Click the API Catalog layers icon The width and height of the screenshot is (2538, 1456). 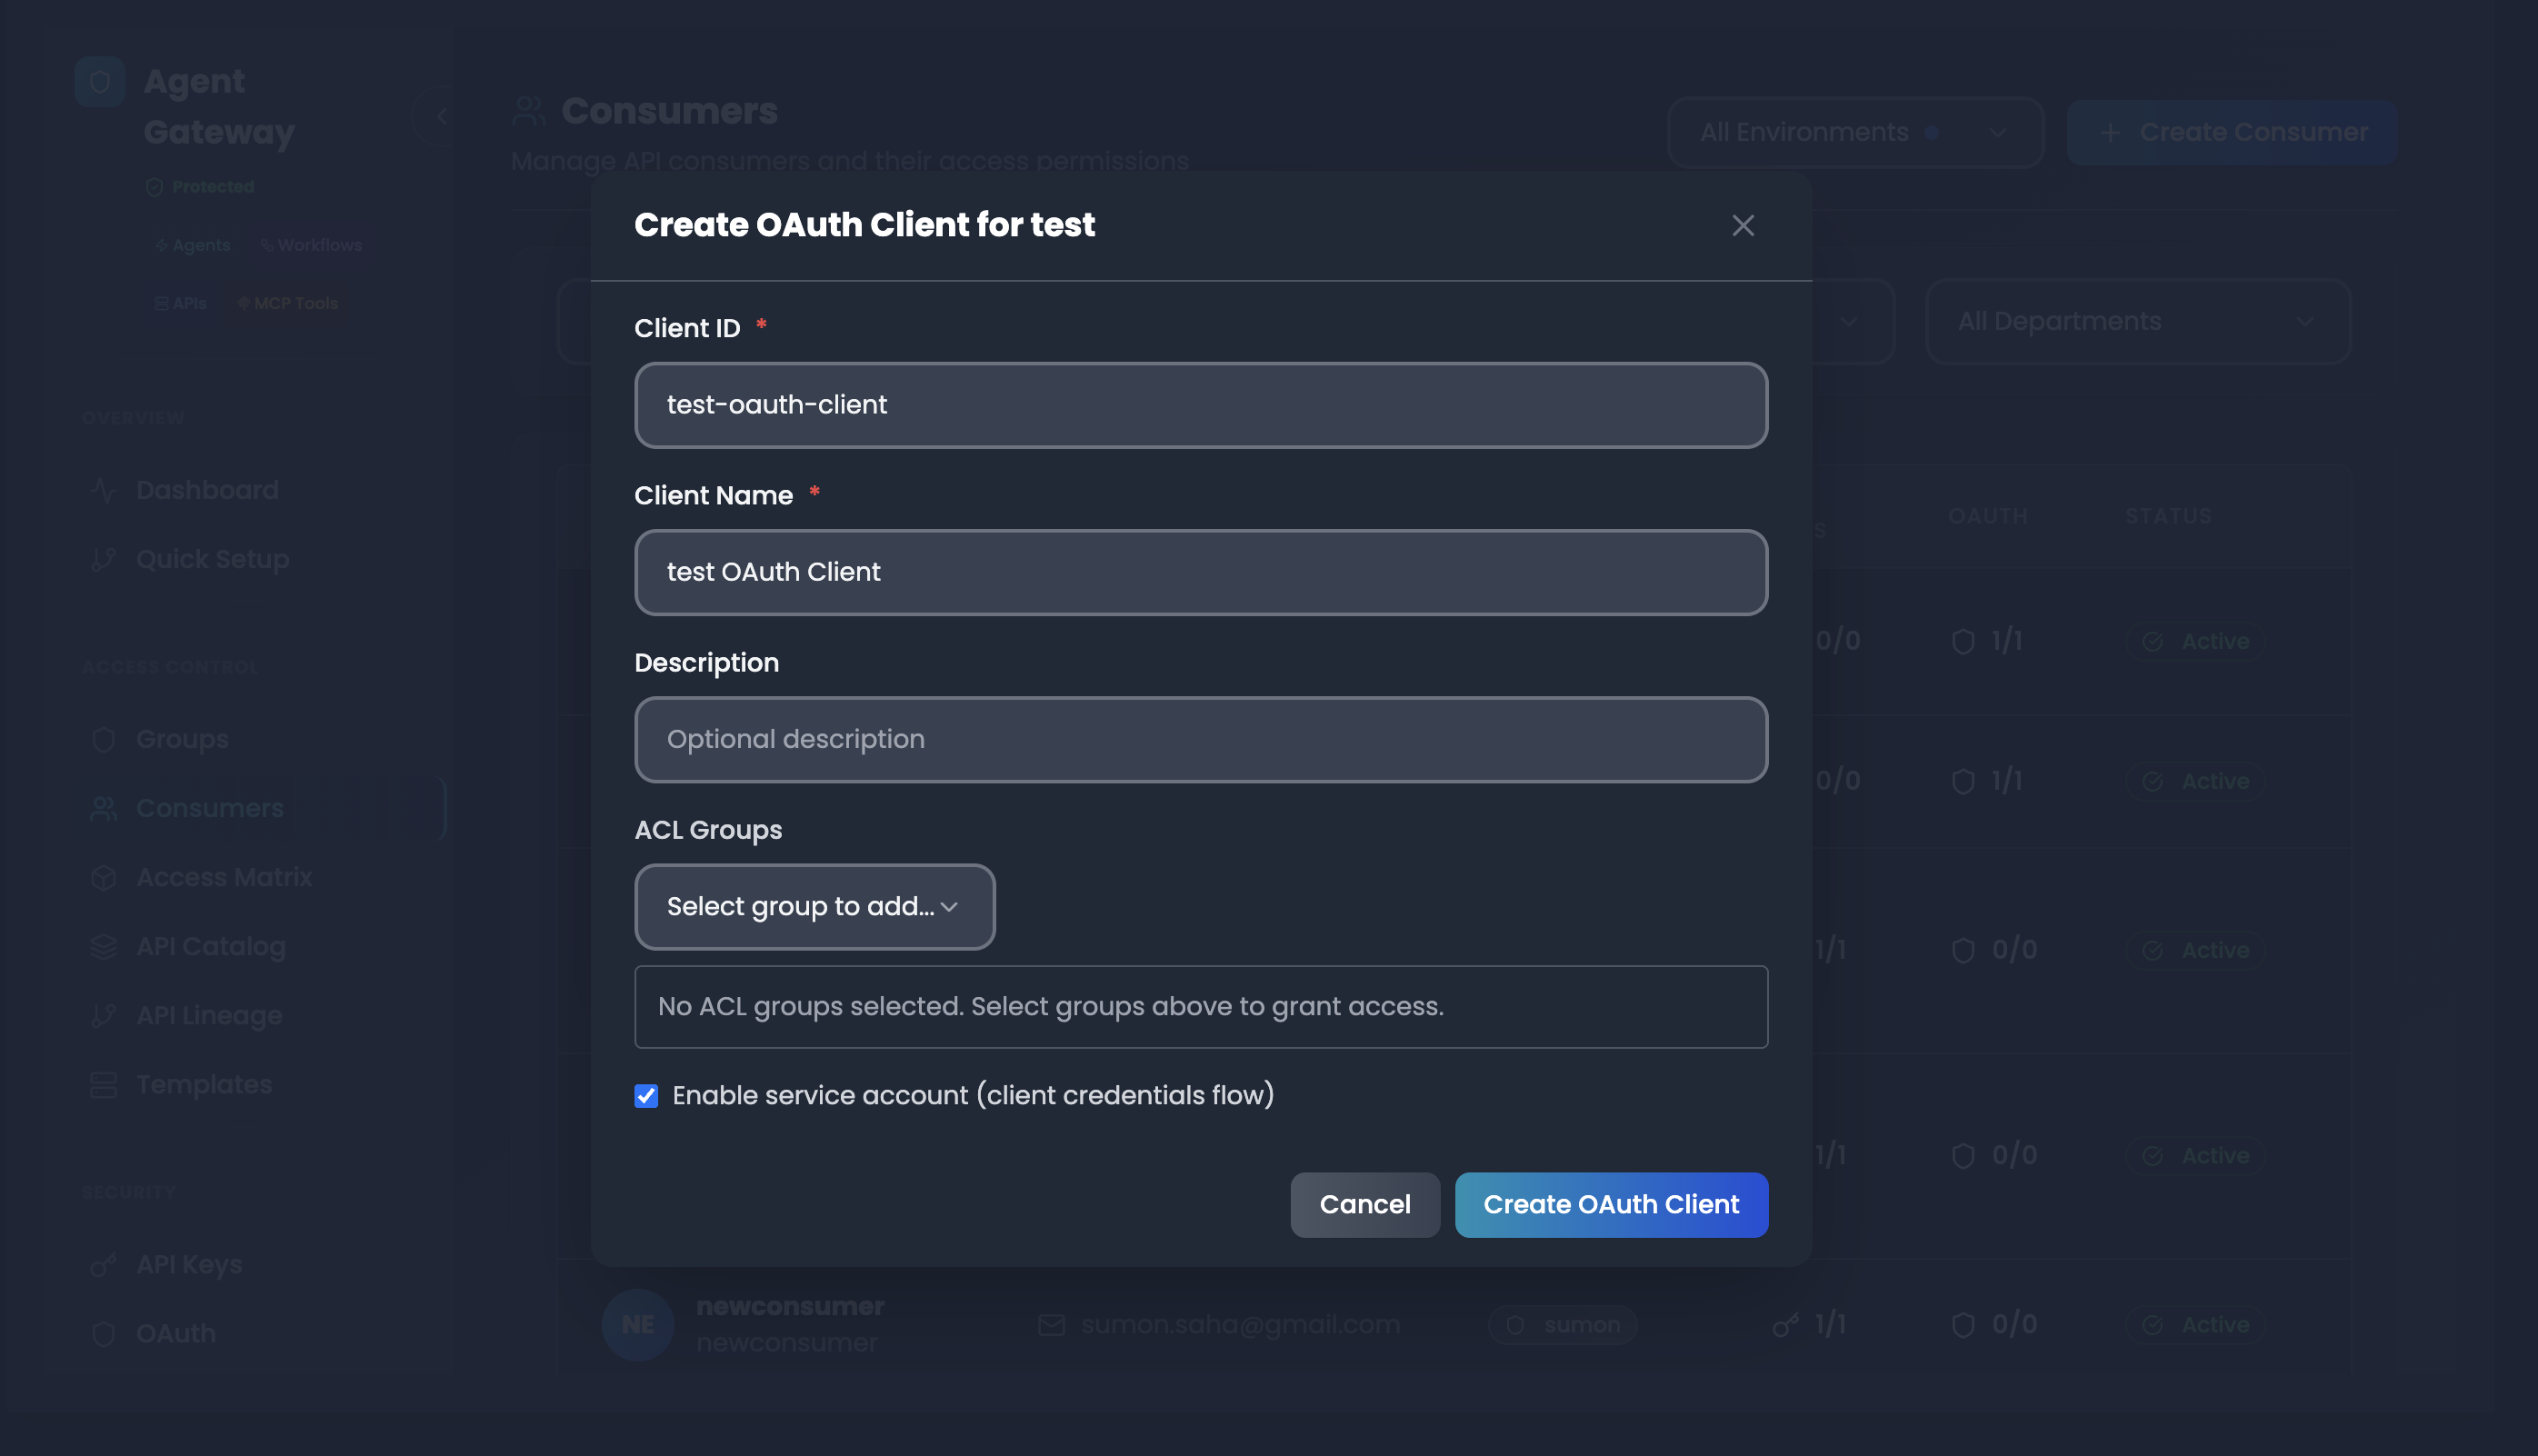pyautogui.click(x=103, y=946)
